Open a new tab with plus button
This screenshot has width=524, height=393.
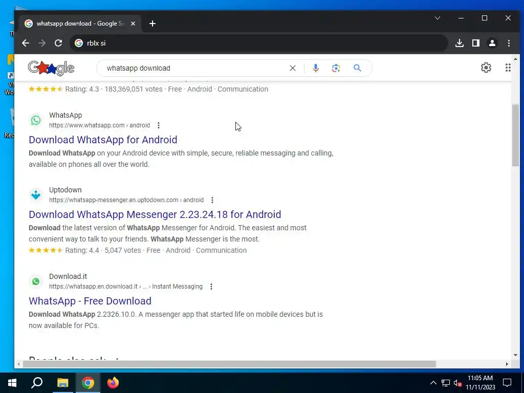tap(152, 24)
